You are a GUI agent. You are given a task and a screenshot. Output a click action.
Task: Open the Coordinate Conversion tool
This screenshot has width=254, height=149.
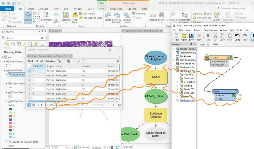pyautogui.click(x=185, y=18)
